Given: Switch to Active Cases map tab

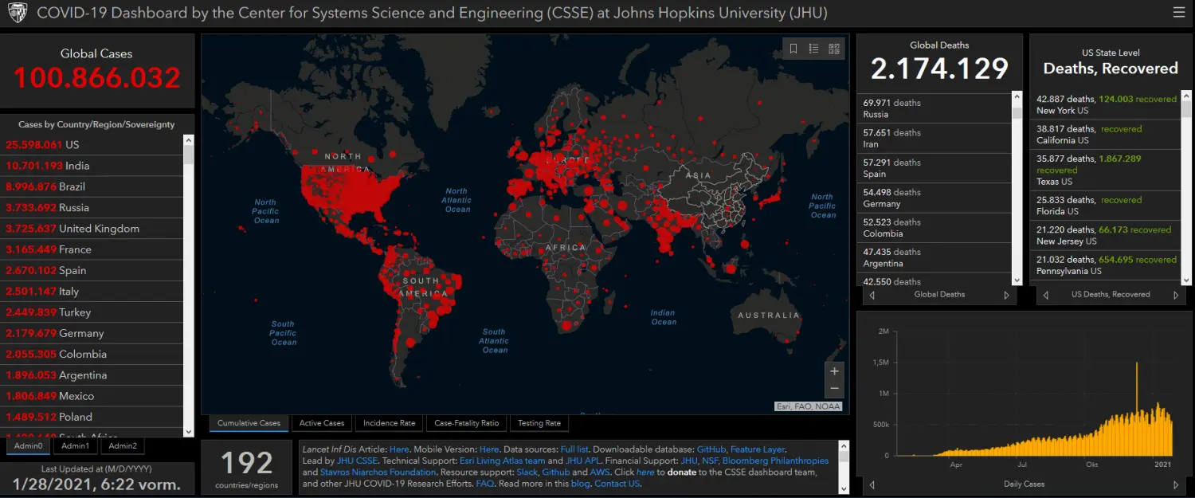Looking at the screenshot, I should (322, 423).
